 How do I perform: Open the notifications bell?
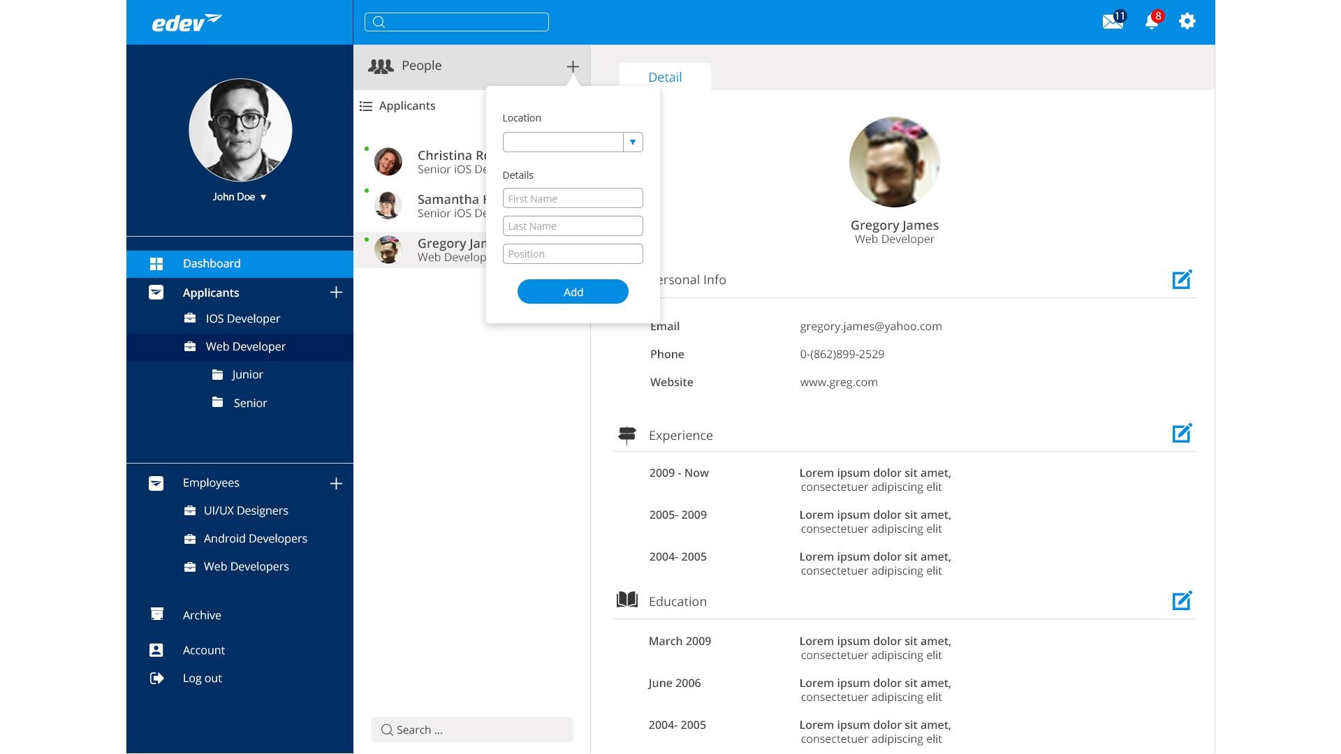tap(1152, 22)
